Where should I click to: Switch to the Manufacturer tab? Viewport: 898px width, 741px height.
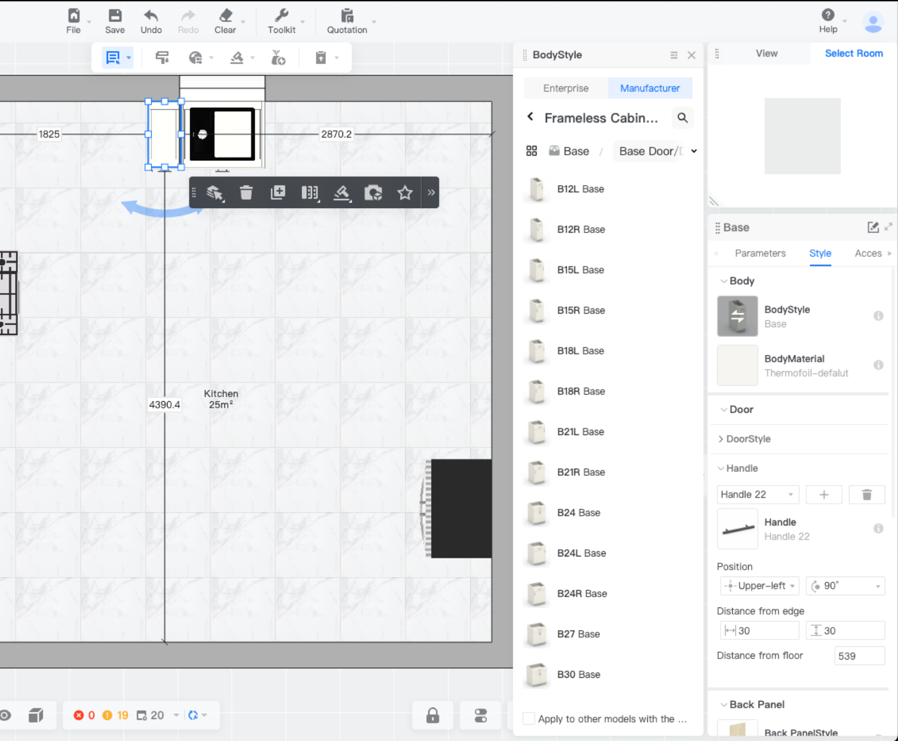pyautogui.click(x=650, y=88)
